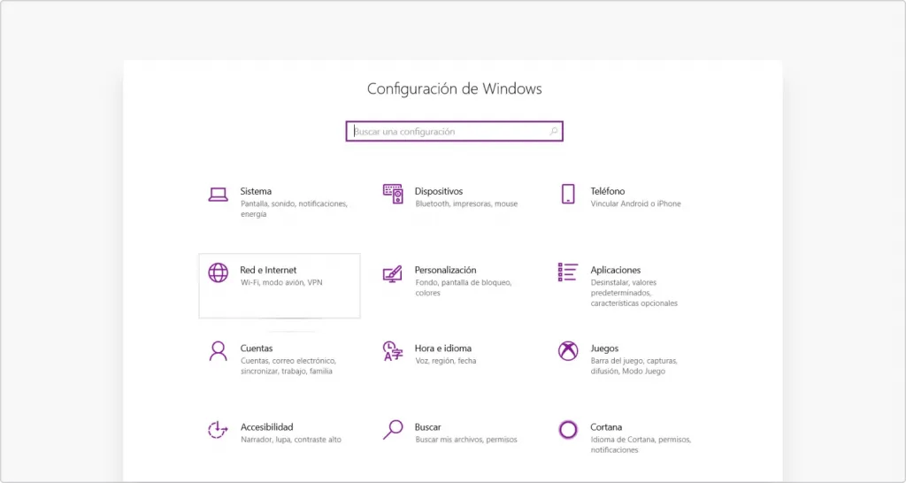Open the Cuentas person icon
Viewport: 906px width, 483px height.
point(218,351)
